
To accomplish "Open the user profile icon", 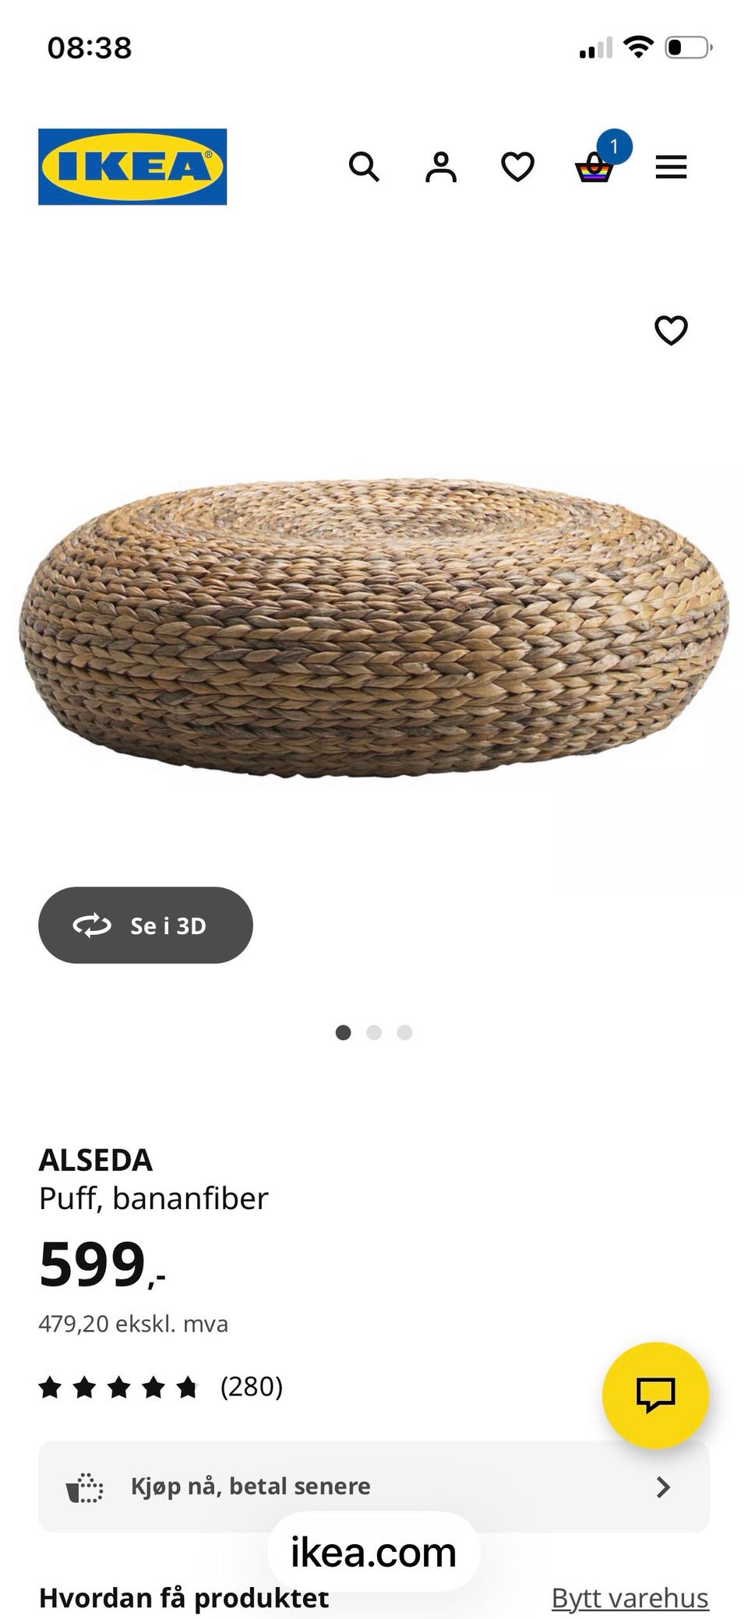I will tap(441, 167).
